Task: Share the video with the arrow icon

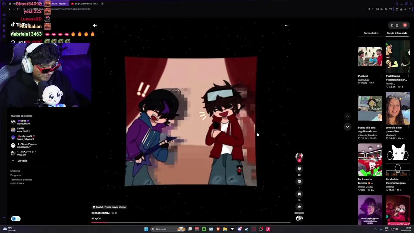Action: point(299,207)
